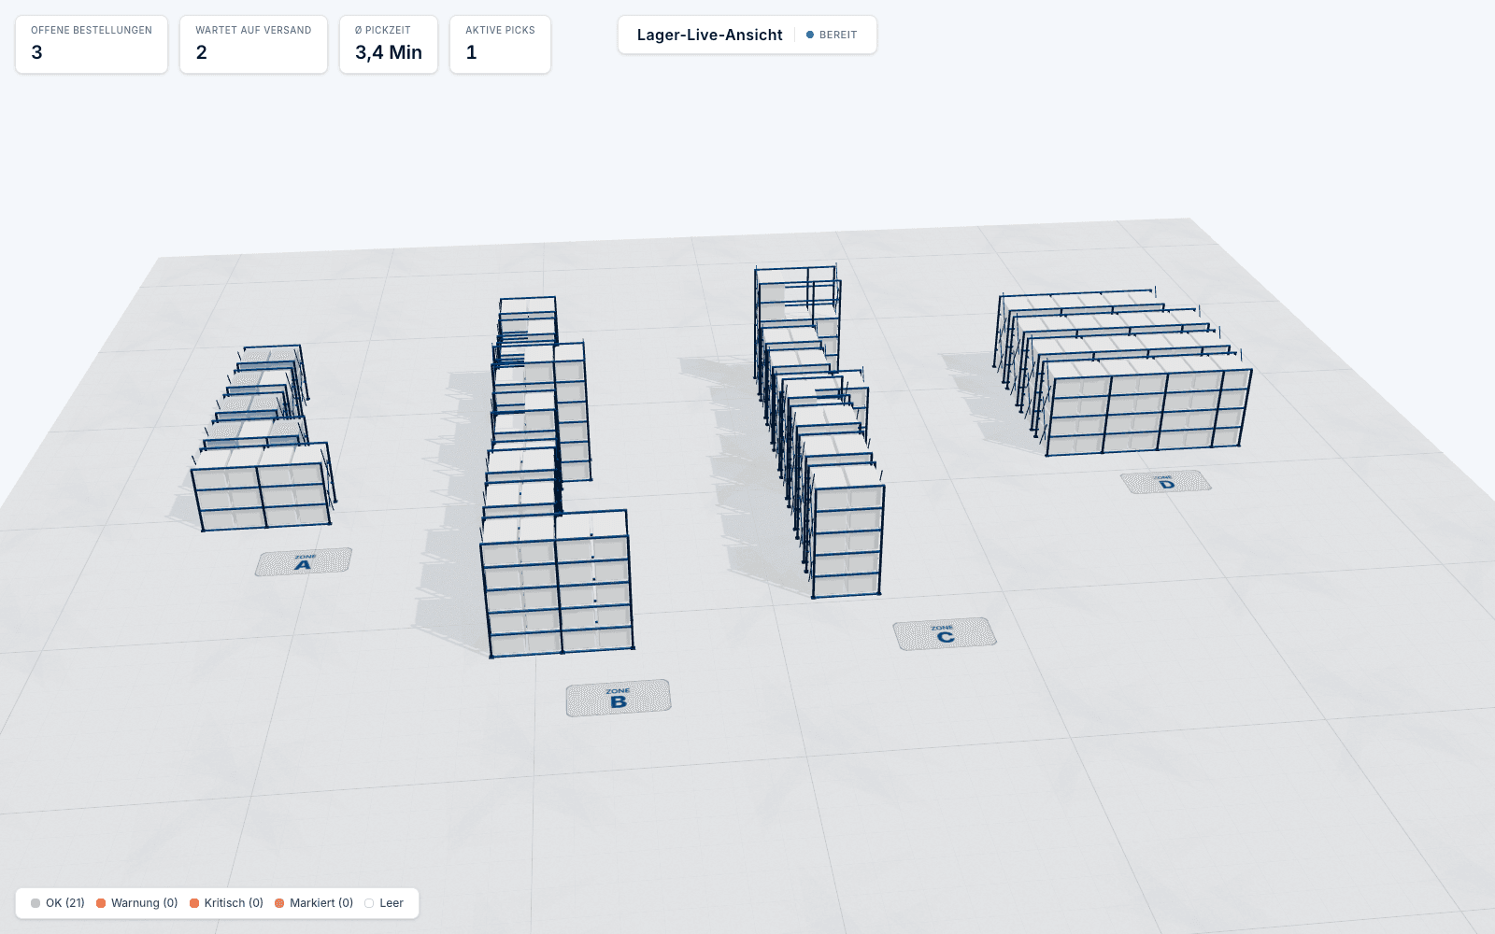This screenshot has width=1495, height=934.
Task: Click the Markiert (0) legend entry
Action: 314,903
